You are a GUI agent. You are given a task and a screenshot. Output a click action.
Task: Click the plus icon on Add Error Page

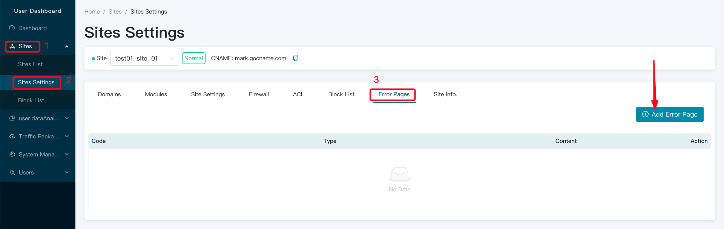pos(645,114)
